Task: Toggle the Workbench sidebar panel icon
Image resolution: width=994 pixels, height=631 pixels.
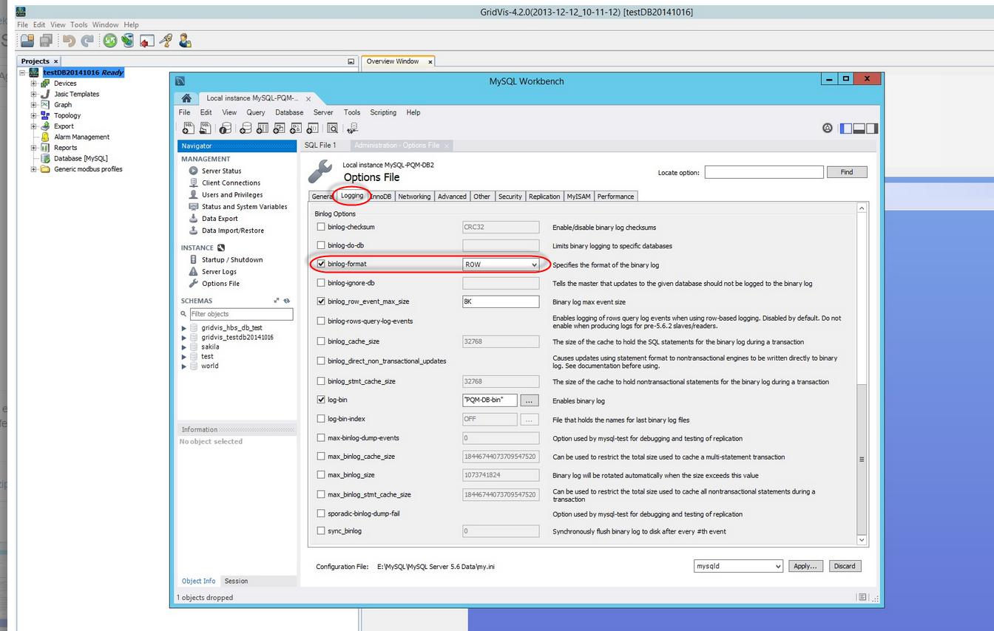Action: tap(846, 129)
